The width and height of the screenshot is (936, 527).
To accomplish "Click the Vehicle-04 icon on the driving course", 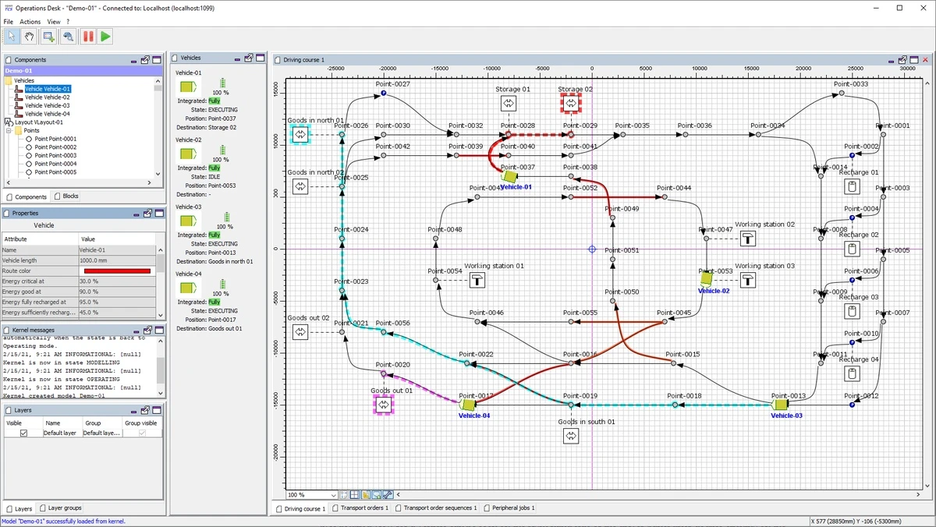I will (468, 405).
